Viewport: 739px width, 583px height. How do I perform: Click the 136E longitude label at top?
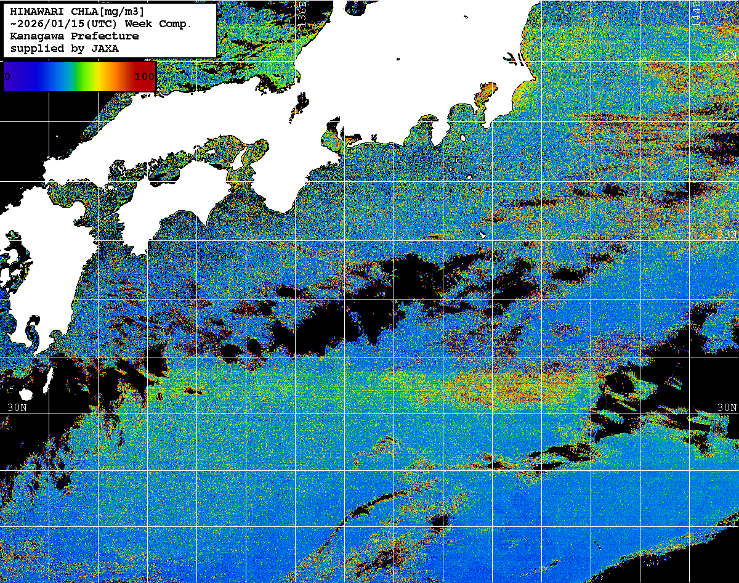tap(302, 12)
